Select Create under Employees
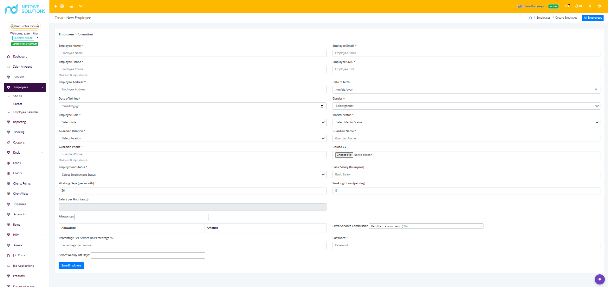The height and width of the screenshot is (287, 608). pyautogui.click(x=18, y=104)
